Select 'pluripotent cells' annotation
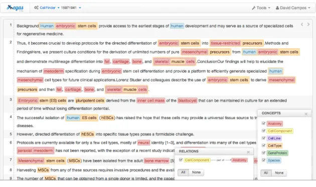 click(90, 101)
